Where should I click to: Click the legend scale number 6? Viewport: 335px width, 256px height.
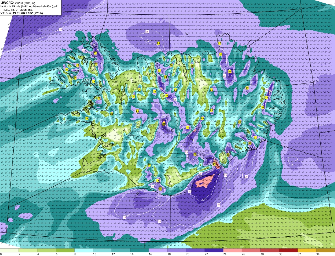(x=56, y=254)
